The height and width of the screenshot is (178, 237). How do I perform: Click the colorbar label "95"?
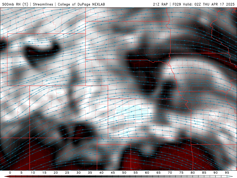pyautogui.click(x=227, y=173)
